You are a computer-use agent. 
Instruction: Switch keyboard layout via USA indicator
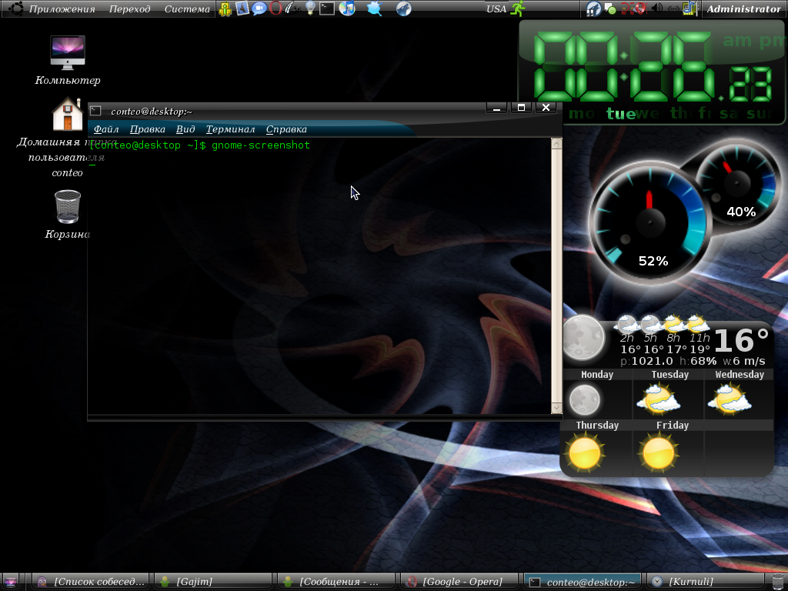click(496, 9)
